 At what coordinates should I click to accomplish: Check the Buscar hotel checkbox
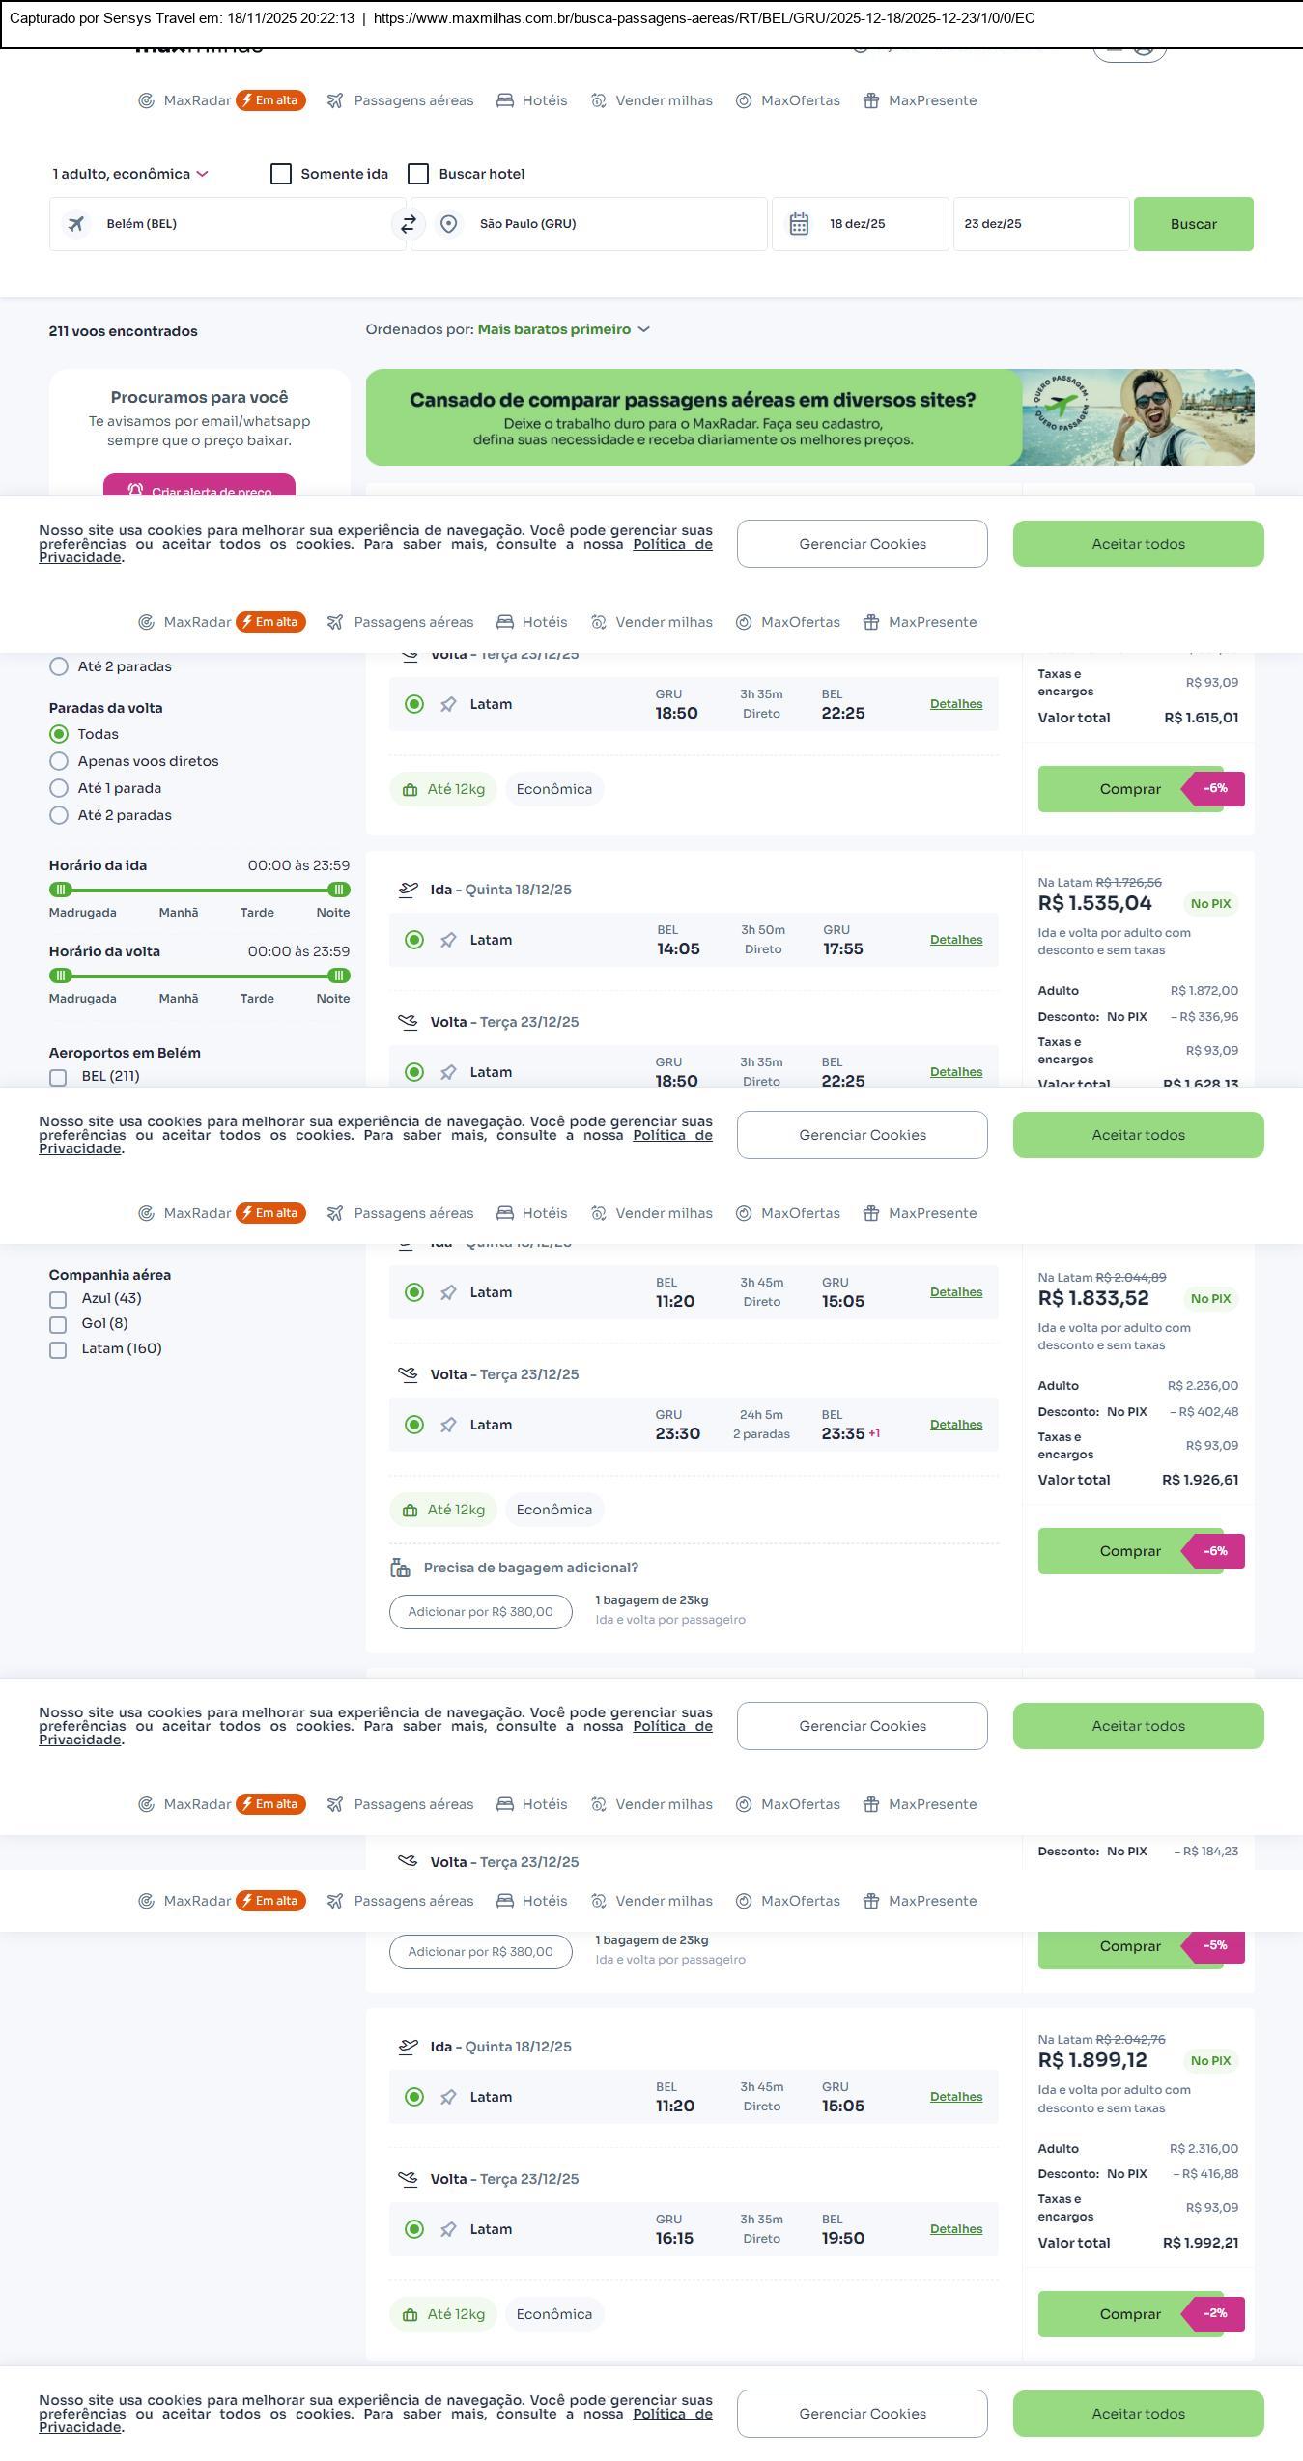pyautogui.click(x=418, y=174)
